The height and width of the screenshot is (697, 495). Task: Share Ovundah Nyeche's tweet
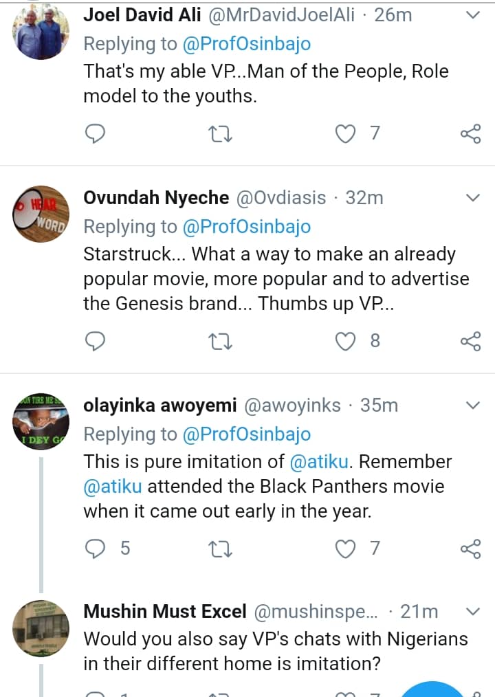470,340
